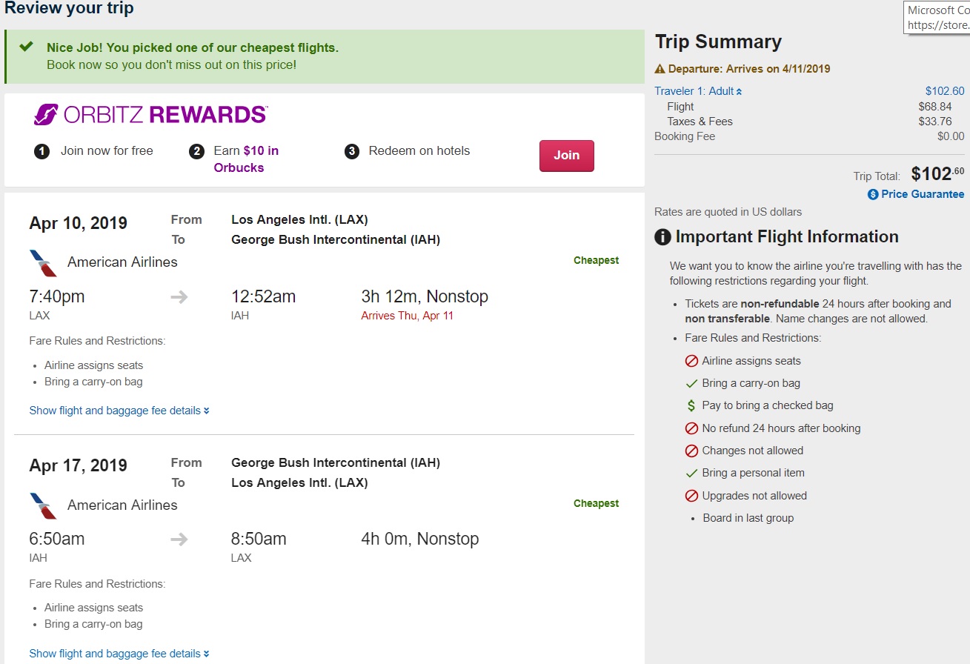The image size is (970, 664).
Task: Click the step 3 Redeem on hotels circle
Action: point(352,151)
